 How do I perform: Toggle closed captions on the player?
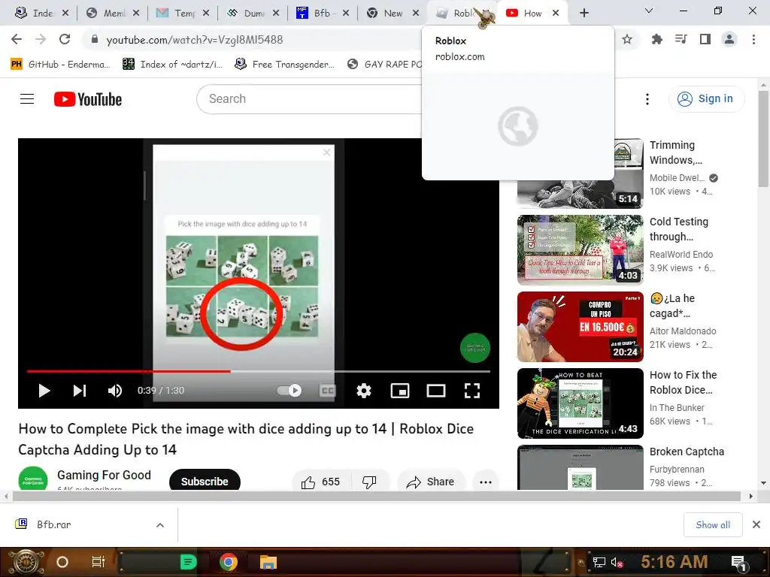(328, 391)
